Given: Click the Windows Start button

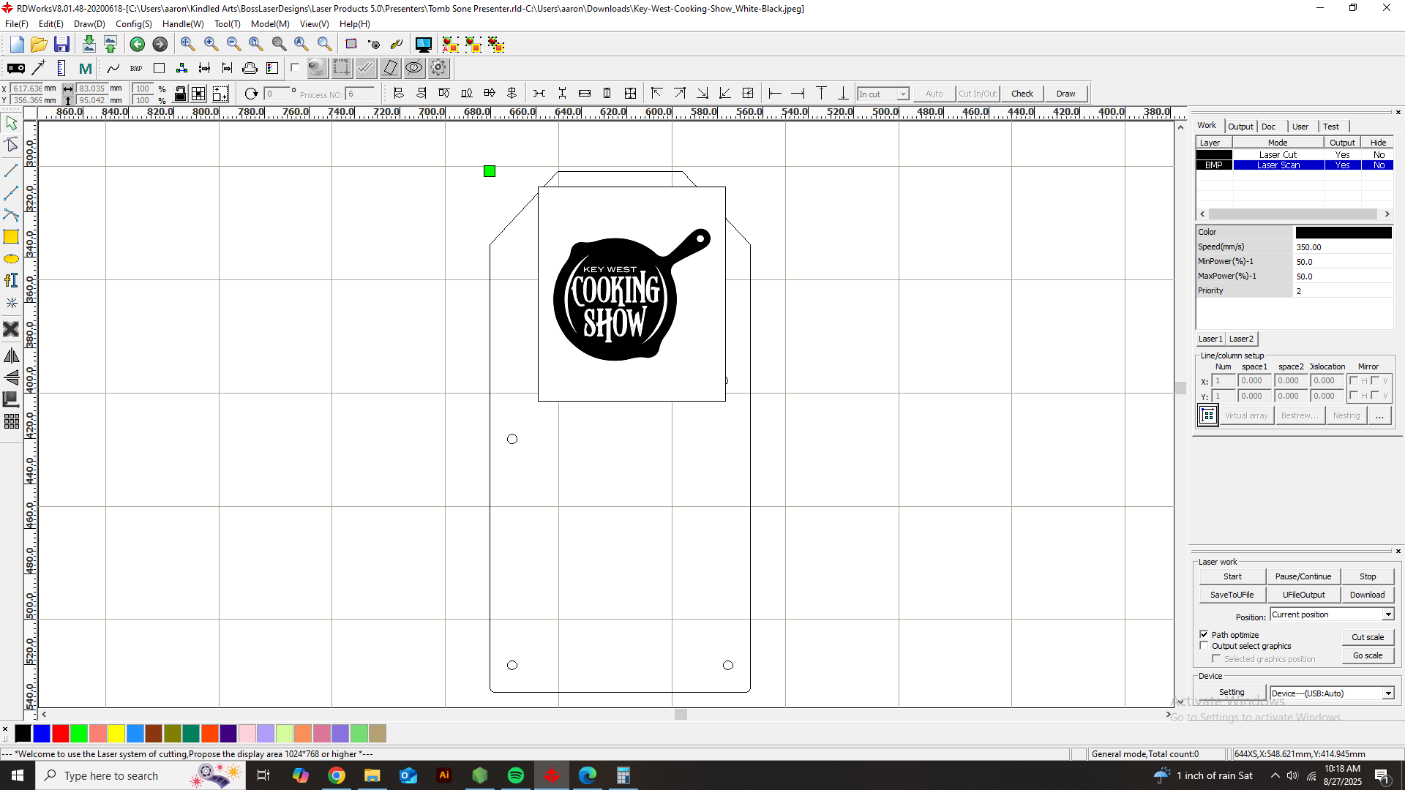Looking at the screenshot, I should coord(18,775).
